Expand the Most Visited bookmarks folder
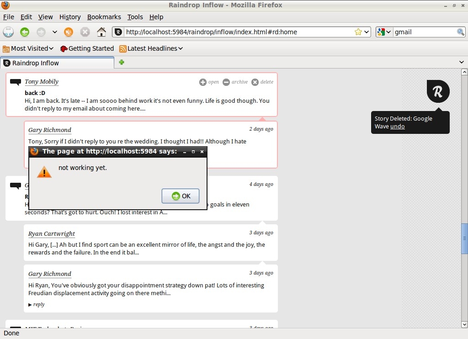Viewport: 468px width, 339px height. (x=28, y=48)
